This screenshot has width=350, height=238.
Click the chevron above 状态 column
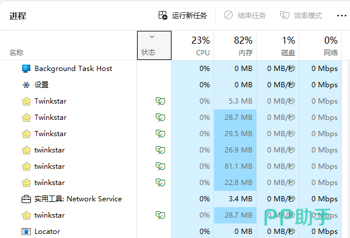pyautogui.click(x=152, y=37)
